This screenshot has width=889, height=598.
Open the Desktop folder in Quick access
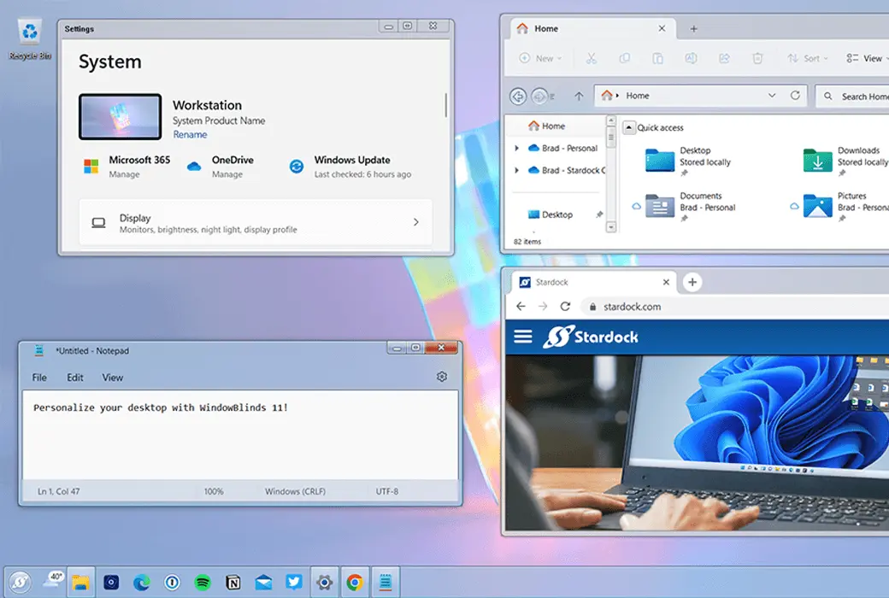click(688, 161)
